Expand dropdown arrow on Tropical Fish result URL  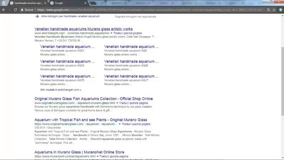(119, 124)
